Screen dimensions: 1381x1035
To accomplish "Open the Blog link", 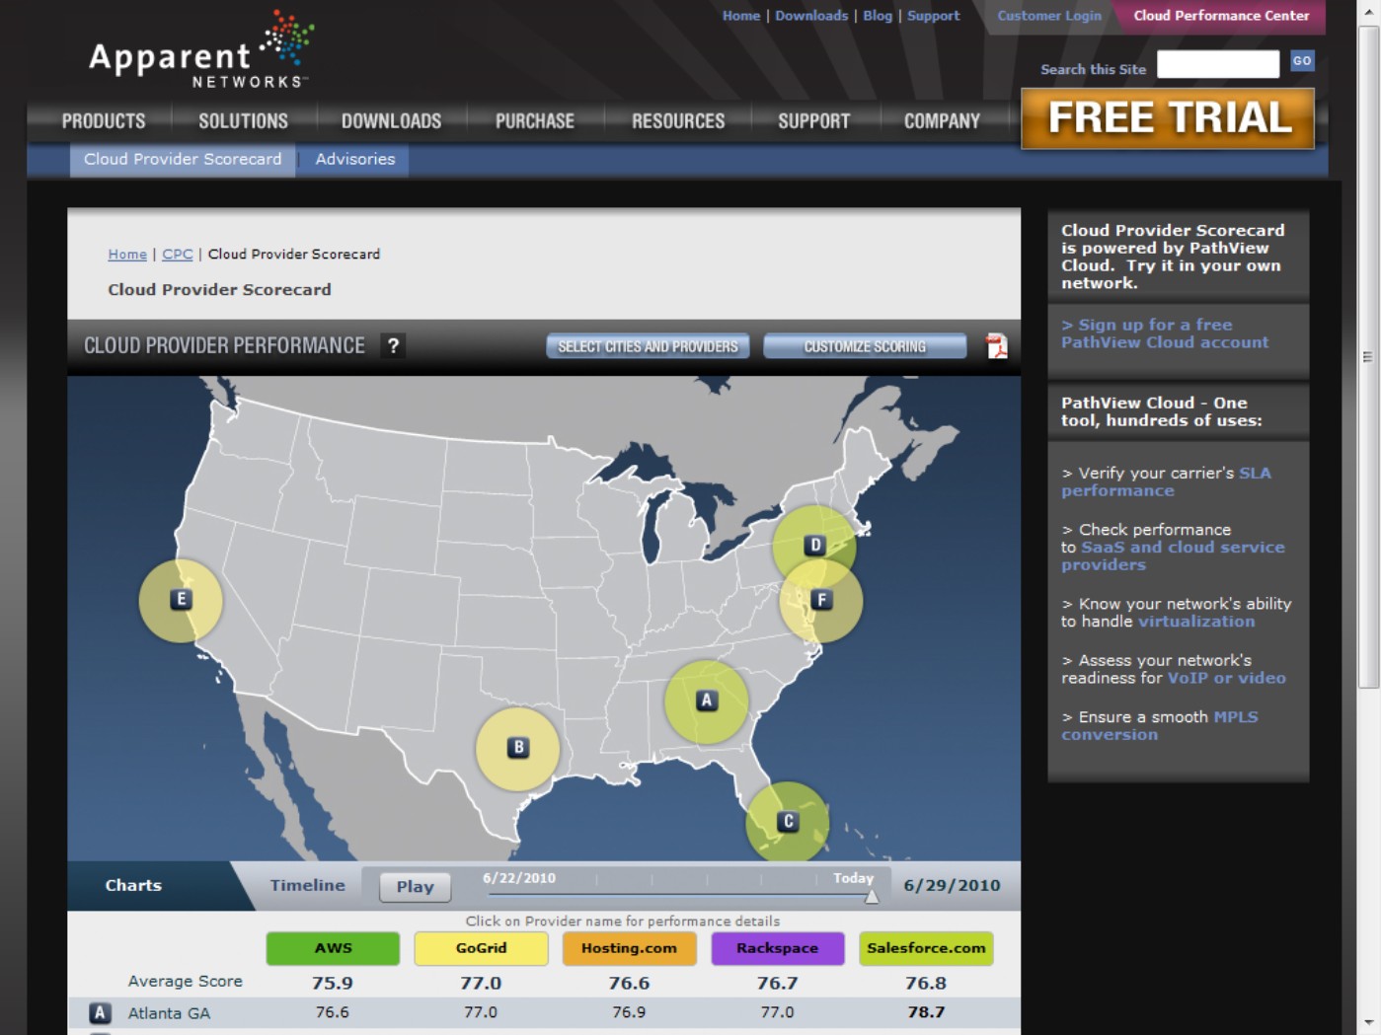I will click(x=878, y=16).
